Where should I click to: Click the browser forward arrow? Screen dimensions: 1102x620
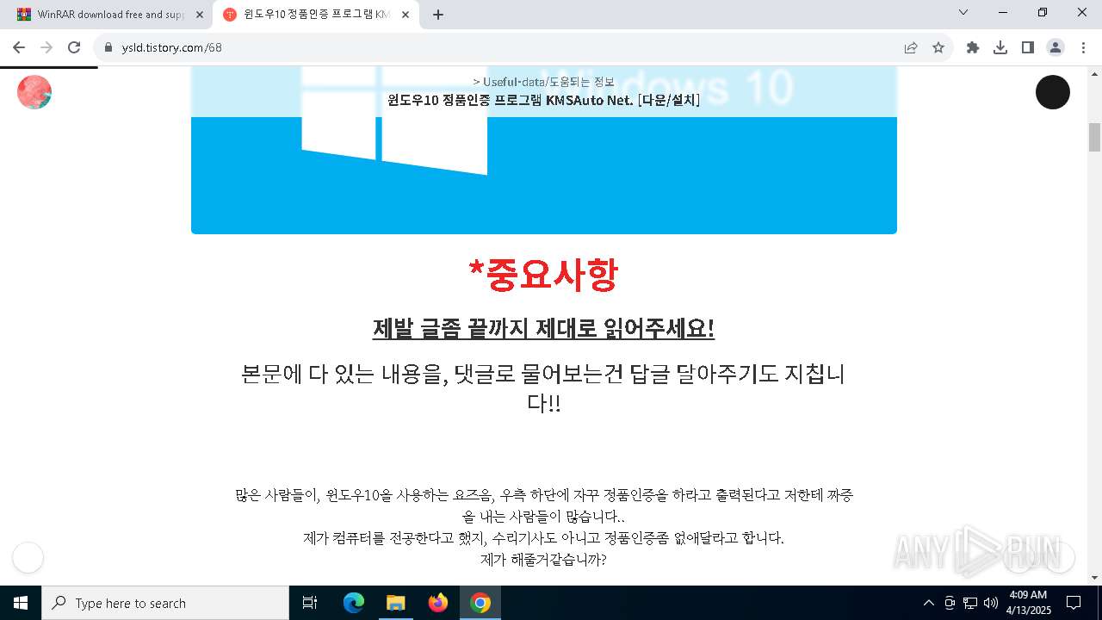pyautogui.click(x=46, y=47)
